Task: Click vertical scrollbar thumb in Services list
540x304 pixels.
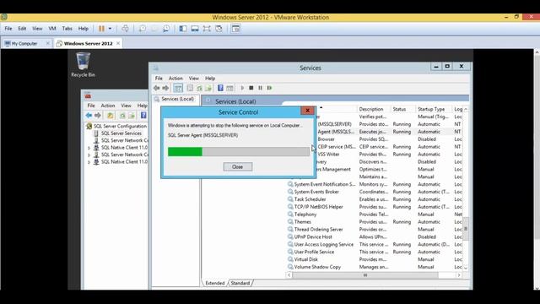Action: click(x=466, y=229)
